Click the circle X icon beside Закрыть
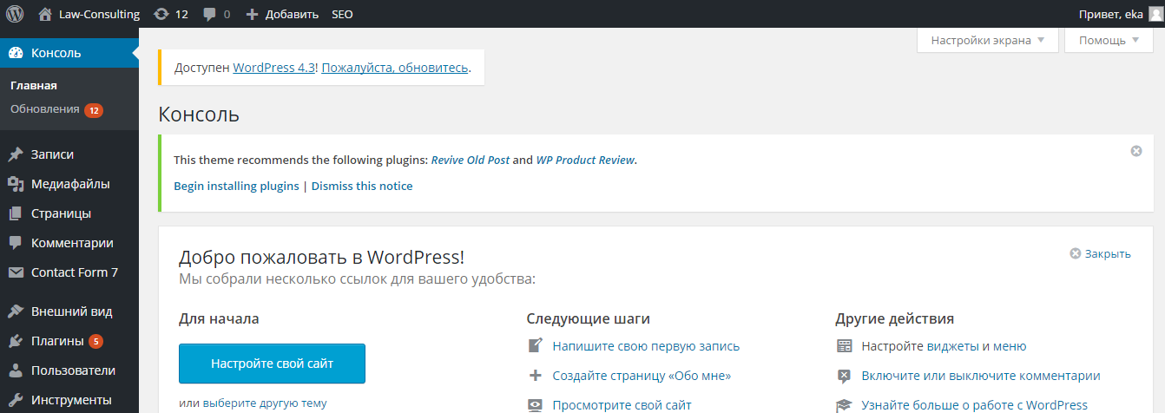The image size is (1165, 413). pos(1076,253)
